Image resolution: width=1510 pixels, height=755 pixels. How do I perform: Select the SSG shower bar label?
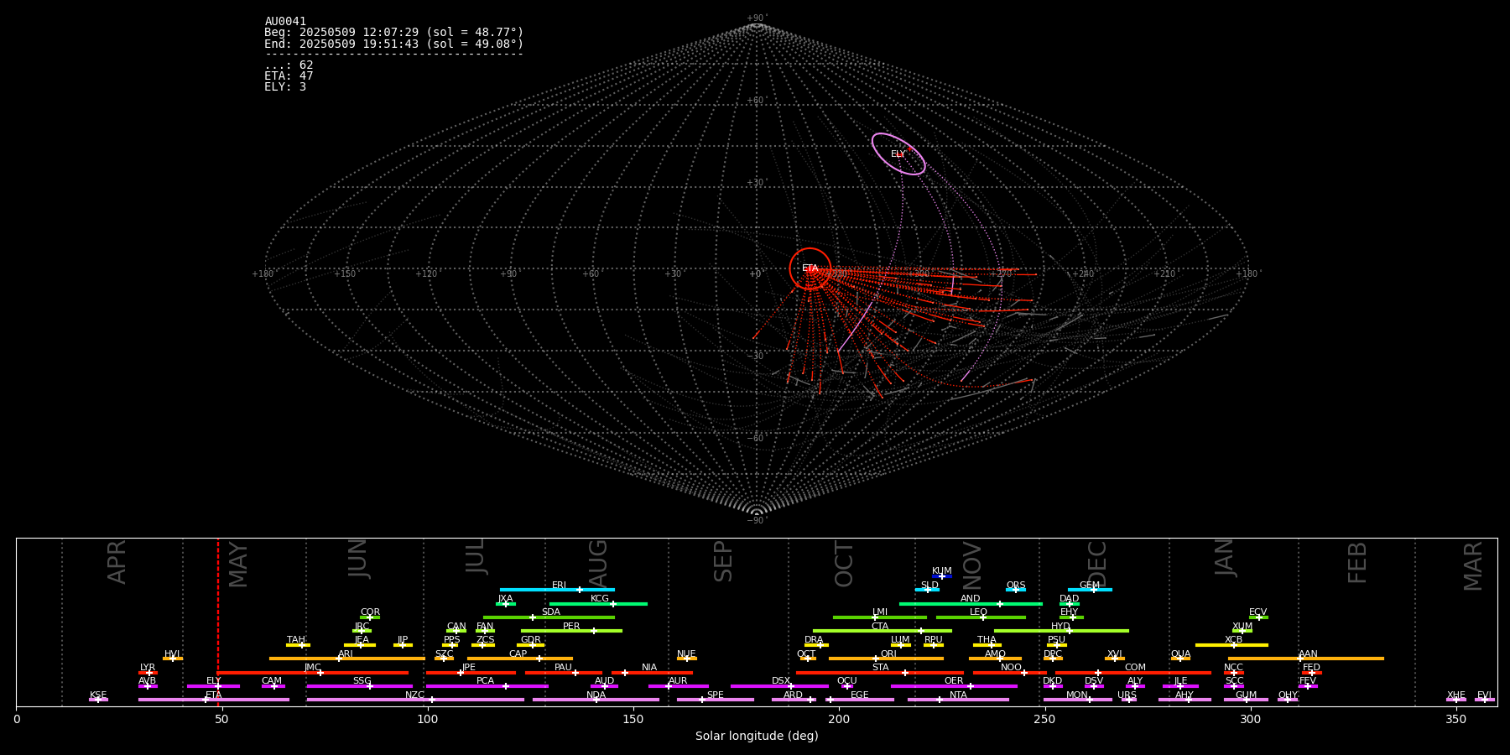point(362,681)
